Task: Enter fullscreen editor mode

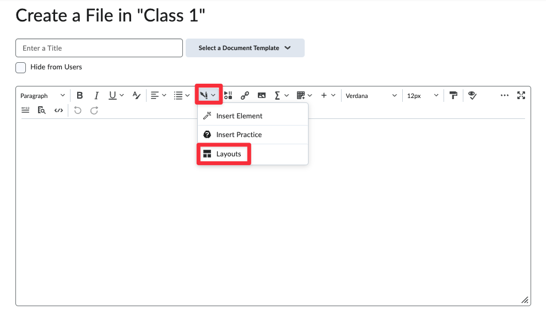Action: [521, 95]
